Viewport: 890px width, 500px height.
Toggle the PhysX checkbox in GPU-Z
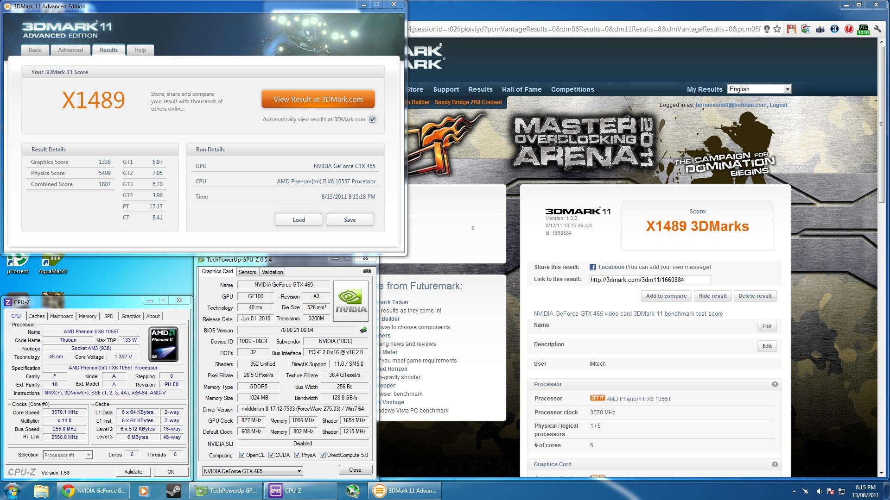pos(298,455)
